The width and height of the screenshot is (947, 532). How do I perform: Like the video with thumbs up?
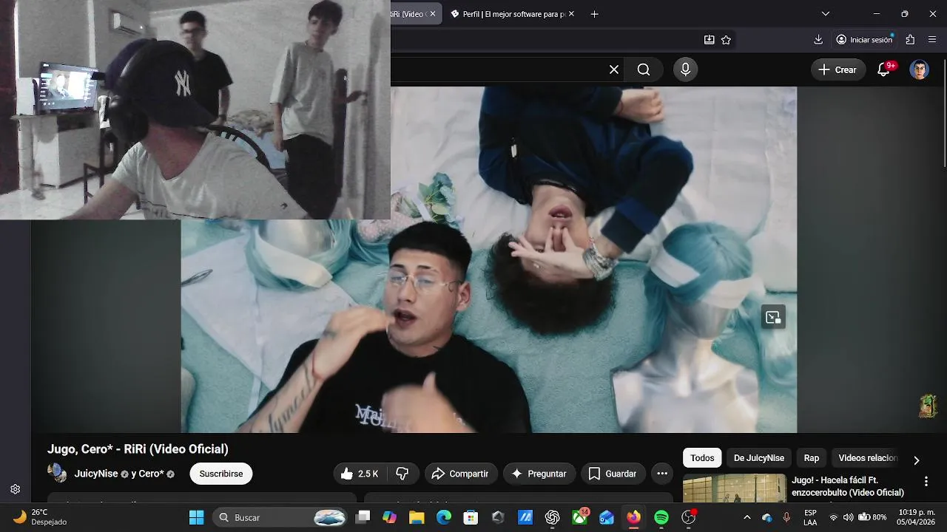click(x=360, y=474)
